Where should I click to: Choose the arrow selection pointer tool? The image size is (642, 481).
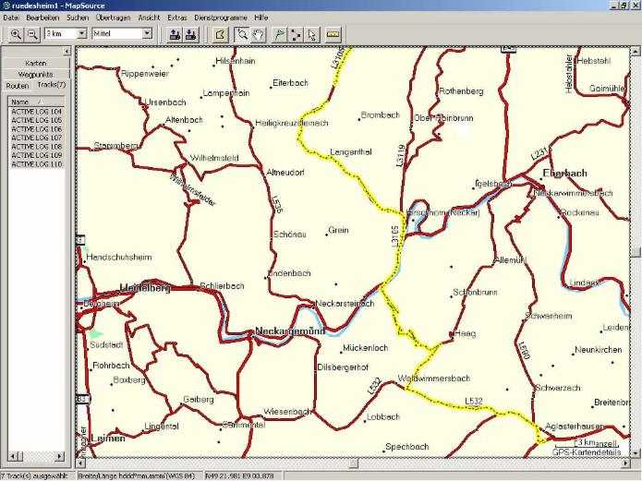[311, 34]
